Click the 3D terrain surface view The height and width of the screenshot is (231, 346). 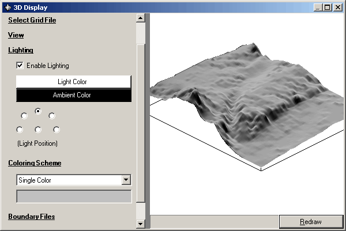coord(247,113)
